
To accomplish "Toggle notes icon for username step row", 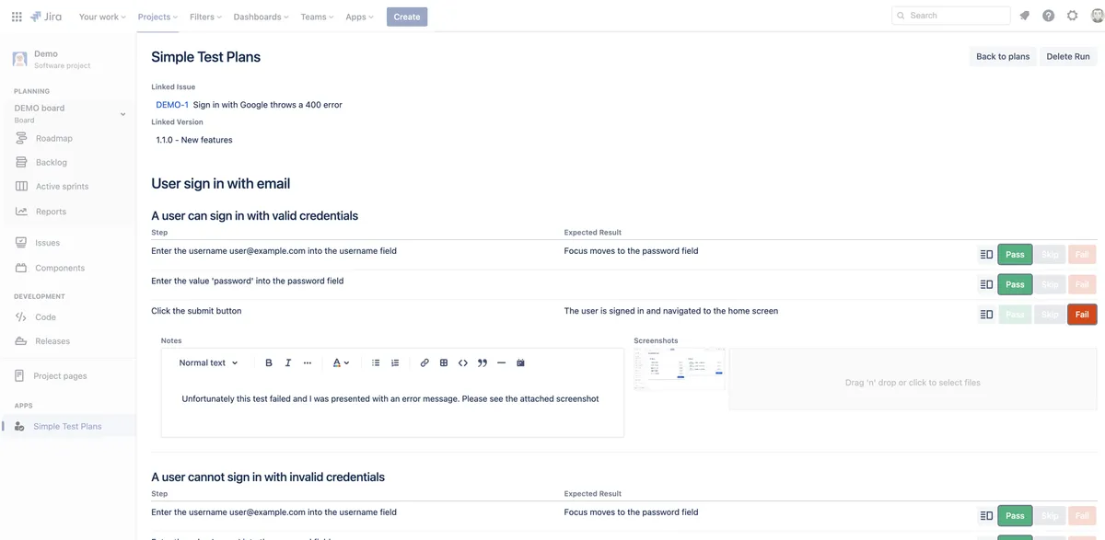I will (986, 254).
